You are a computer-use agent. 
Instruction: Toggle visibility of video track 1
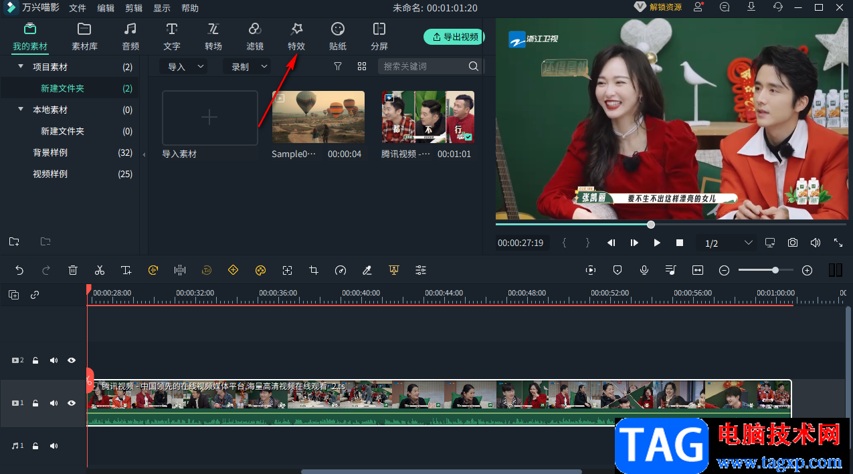click(72, 403)
